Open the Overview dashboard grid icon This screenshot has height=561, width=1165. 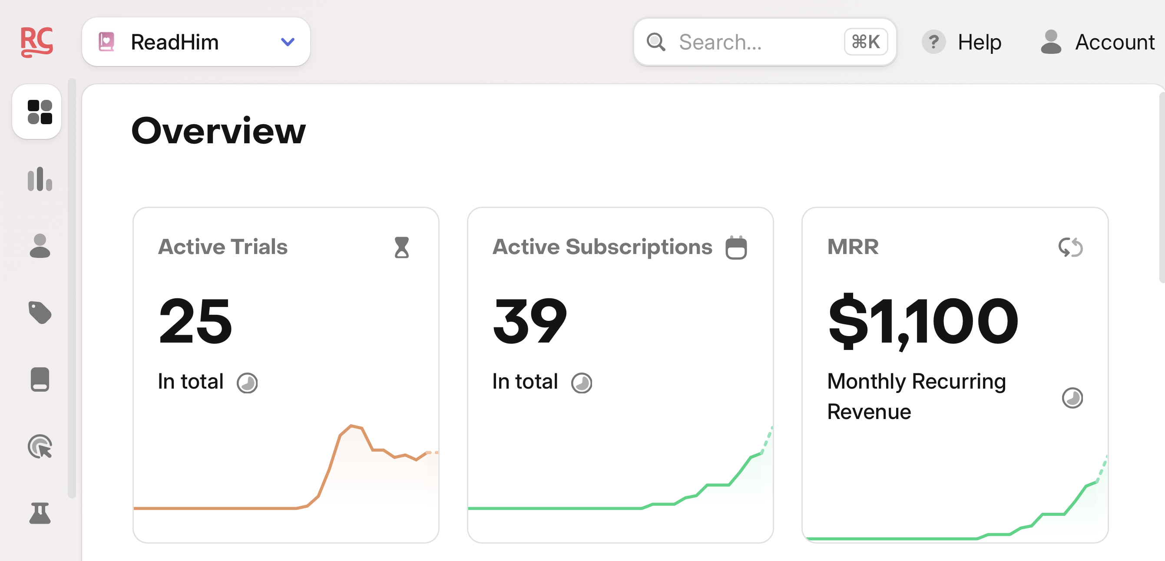(x=40, y=112)
